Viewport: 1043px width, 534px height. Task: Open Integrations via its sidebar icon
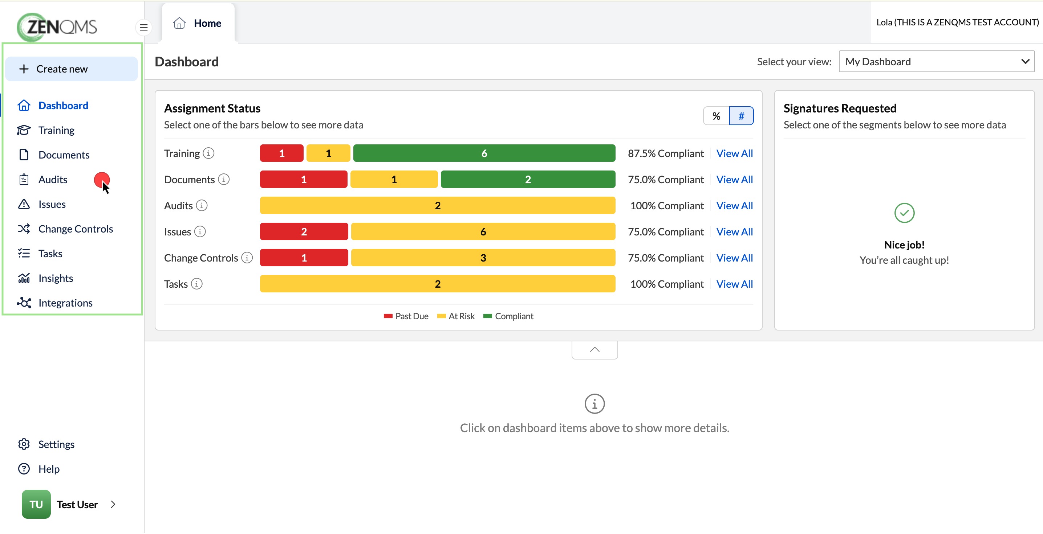coord(24,303)
